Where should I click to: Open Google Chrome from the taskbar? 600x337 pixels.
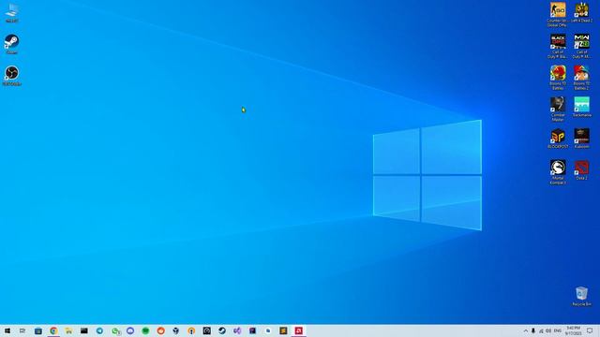click(53, 330)
